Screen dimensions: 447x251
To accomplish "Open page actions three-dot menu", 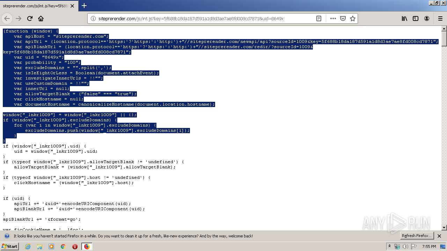I will [x=333, y=18].
